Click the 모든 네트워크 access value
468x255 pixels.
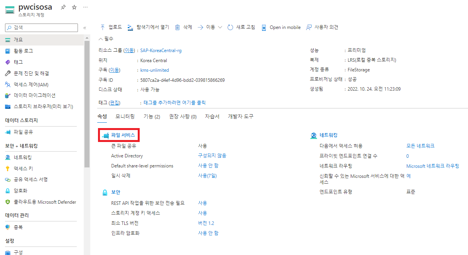point(421,146)
